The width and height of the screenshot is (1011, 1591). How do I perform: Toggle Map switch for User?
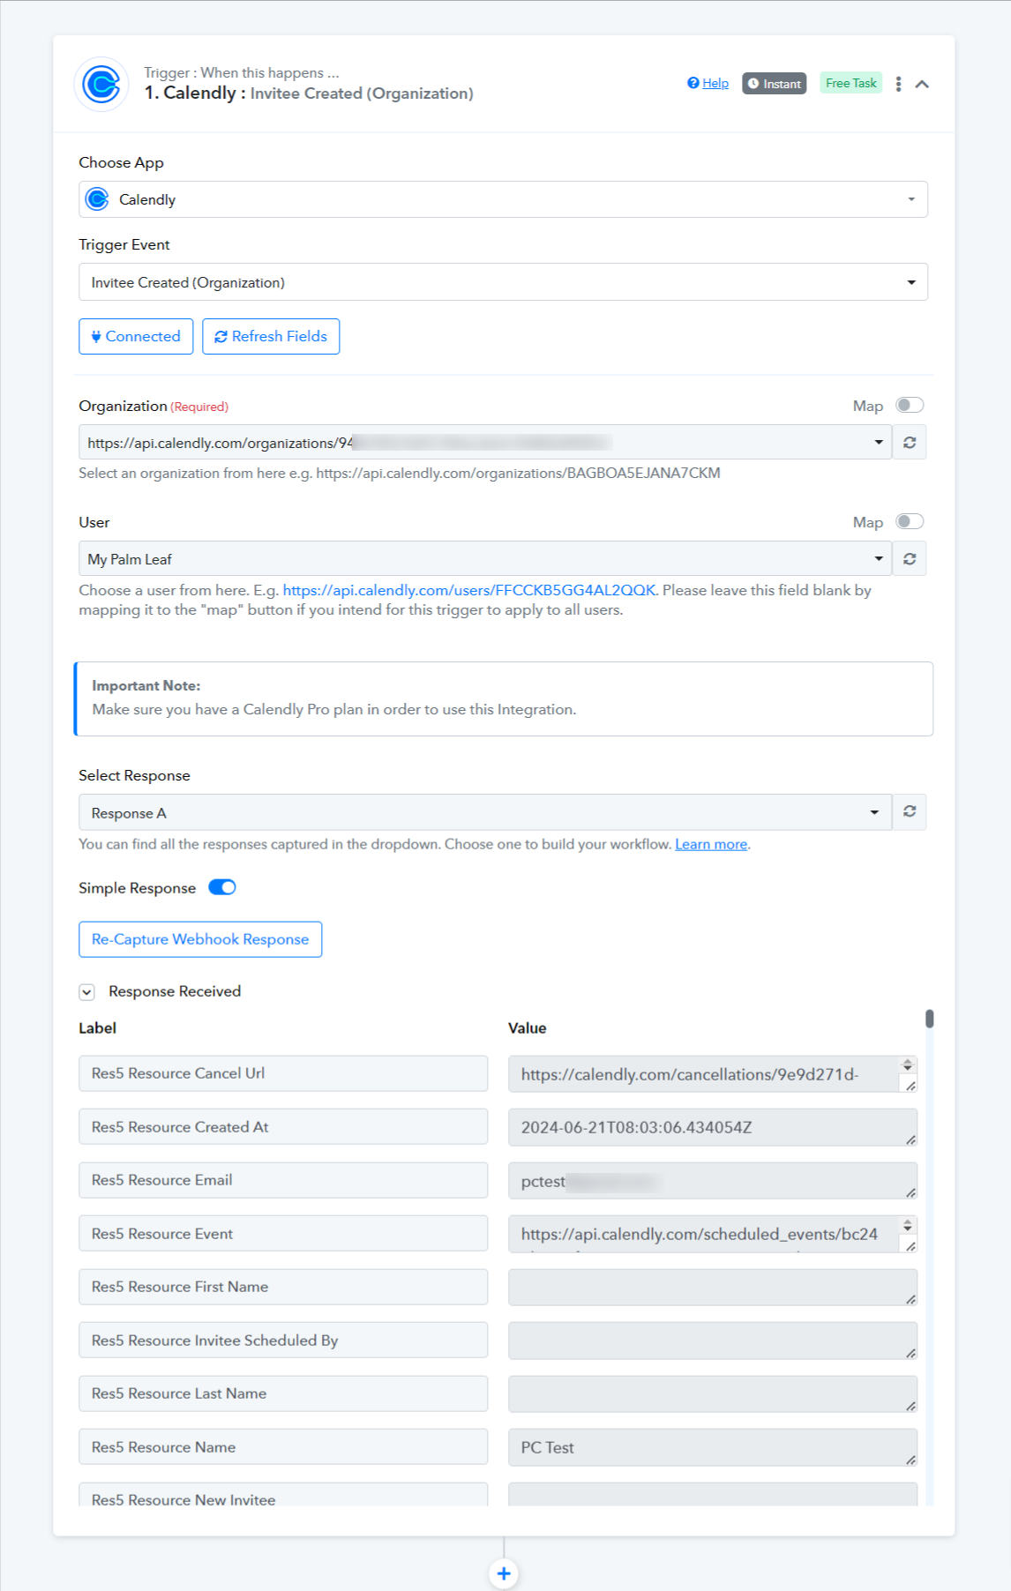pos(910,521)
